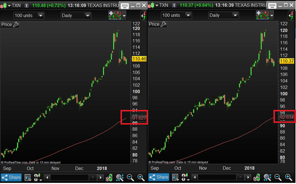Viewport: 296px width, 184px height.
Task: Click the right chart's candlestick chart icon
Action: (x=151, y=5)
